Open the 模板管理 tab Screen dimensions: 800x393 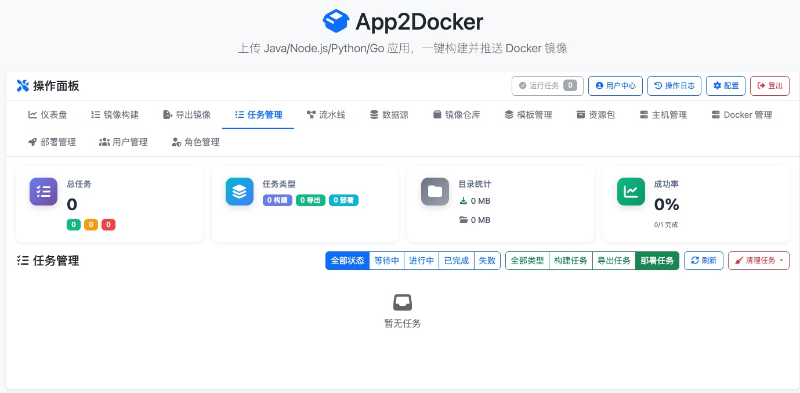click(528, 115)
